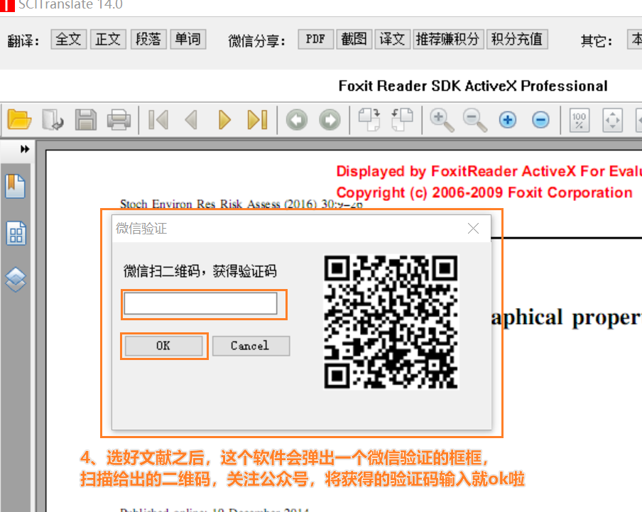Screen dimensions: 642x512
Task: Click the 推荐赚积分 button
Action: click(x=448, y=39)
